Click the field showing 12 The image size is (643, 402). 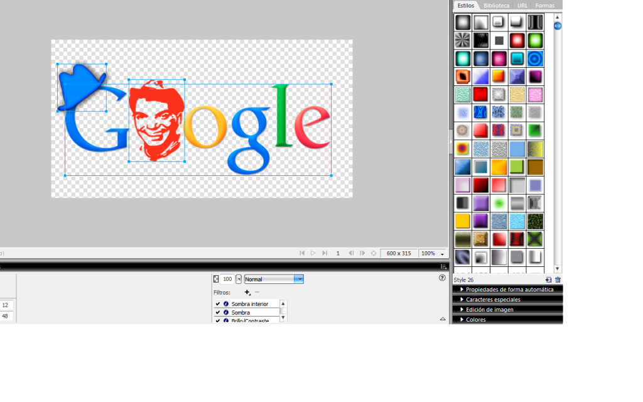6,305
